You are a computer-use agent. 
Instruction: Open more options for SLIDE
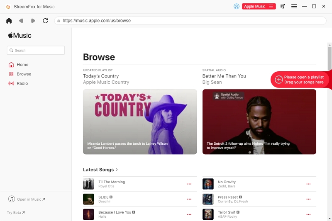tap(189, 199)
